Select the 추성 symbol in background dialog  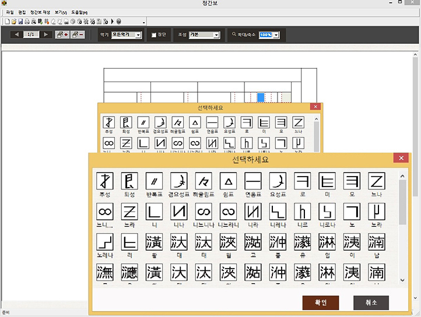(x=108, y=122)
